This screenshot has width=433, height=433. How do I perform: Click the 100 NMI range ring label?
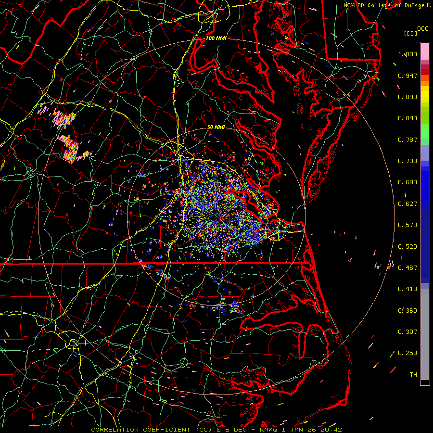pos(216,38)
